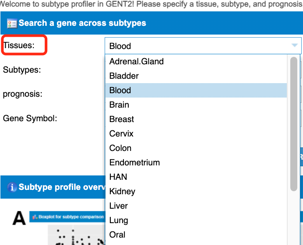Click the boxplot icon in figure A

point(34,217)
